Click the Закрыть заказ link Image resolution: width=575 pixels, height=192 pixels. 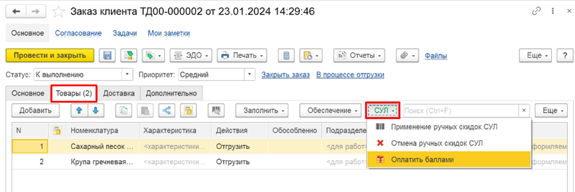tap(285, 75)
